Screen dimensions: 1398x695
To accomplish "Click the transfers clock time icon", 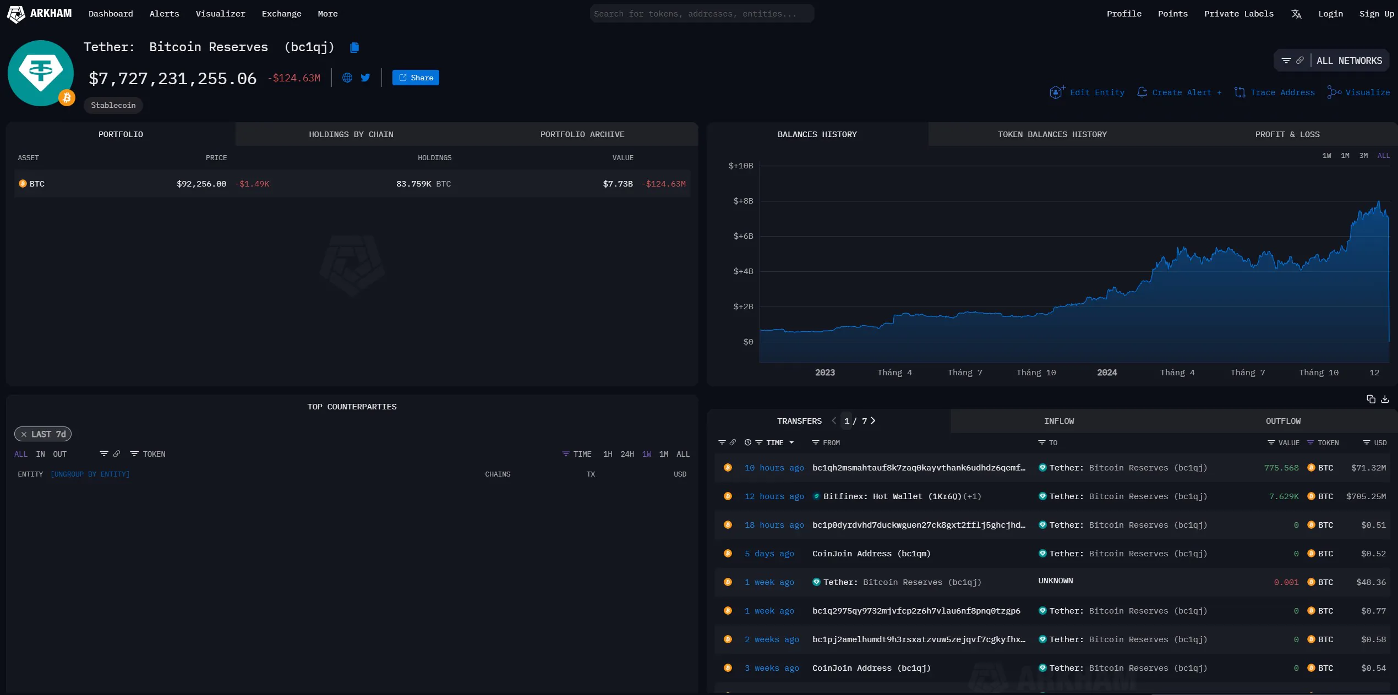I will click(747, 442).
